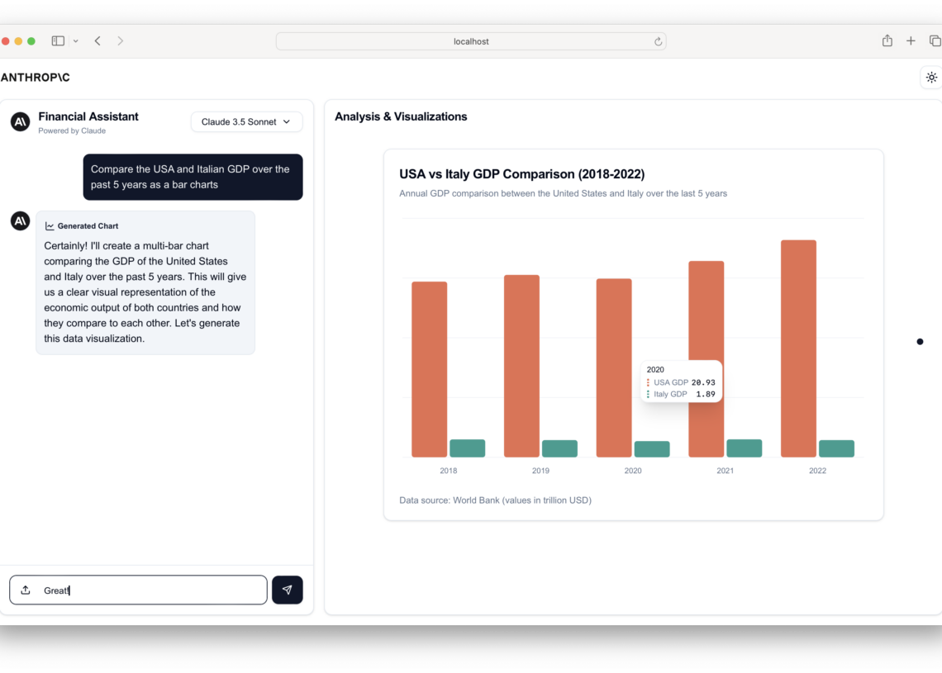Expand the sidebar options chevron in toolbar

point(75,41)
